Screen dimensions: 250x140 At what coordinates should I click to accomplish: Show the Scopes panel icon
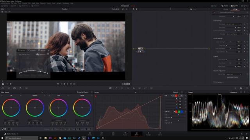[241, 88]
